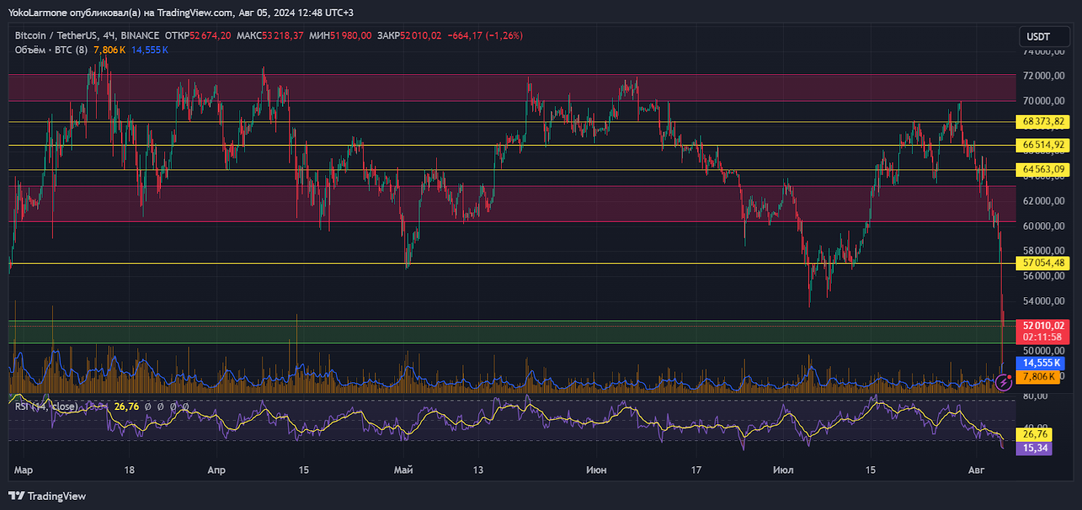Click the yellow 26,76 RSI legend value
The height and width of the screenshot is (510, 1082).
point(126,407)
